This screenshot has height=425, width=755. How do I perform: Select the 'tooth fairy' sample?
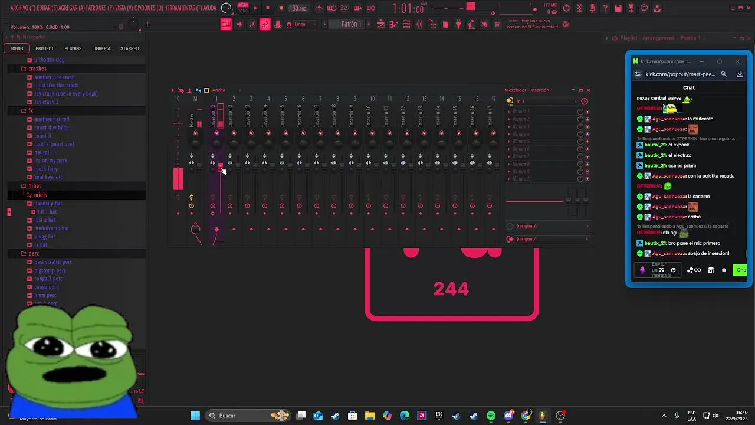tap(46, 169)
